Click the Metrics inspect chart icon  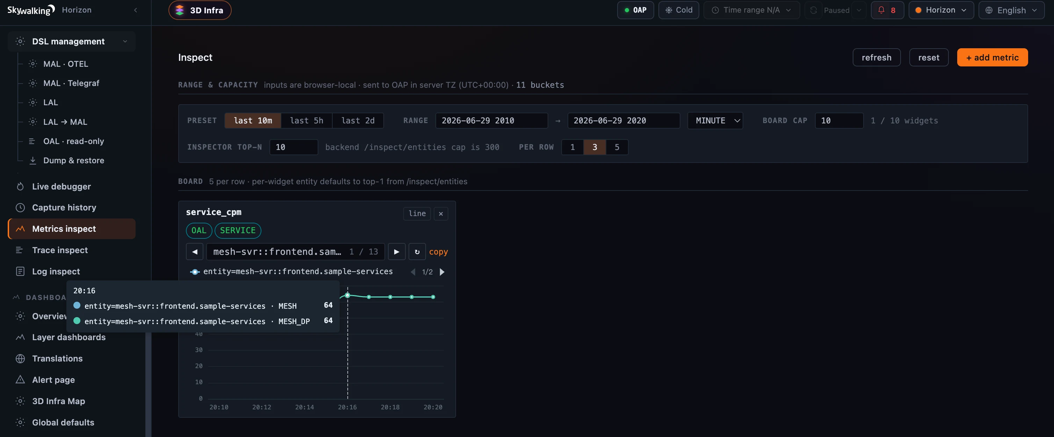coord(20,229)
